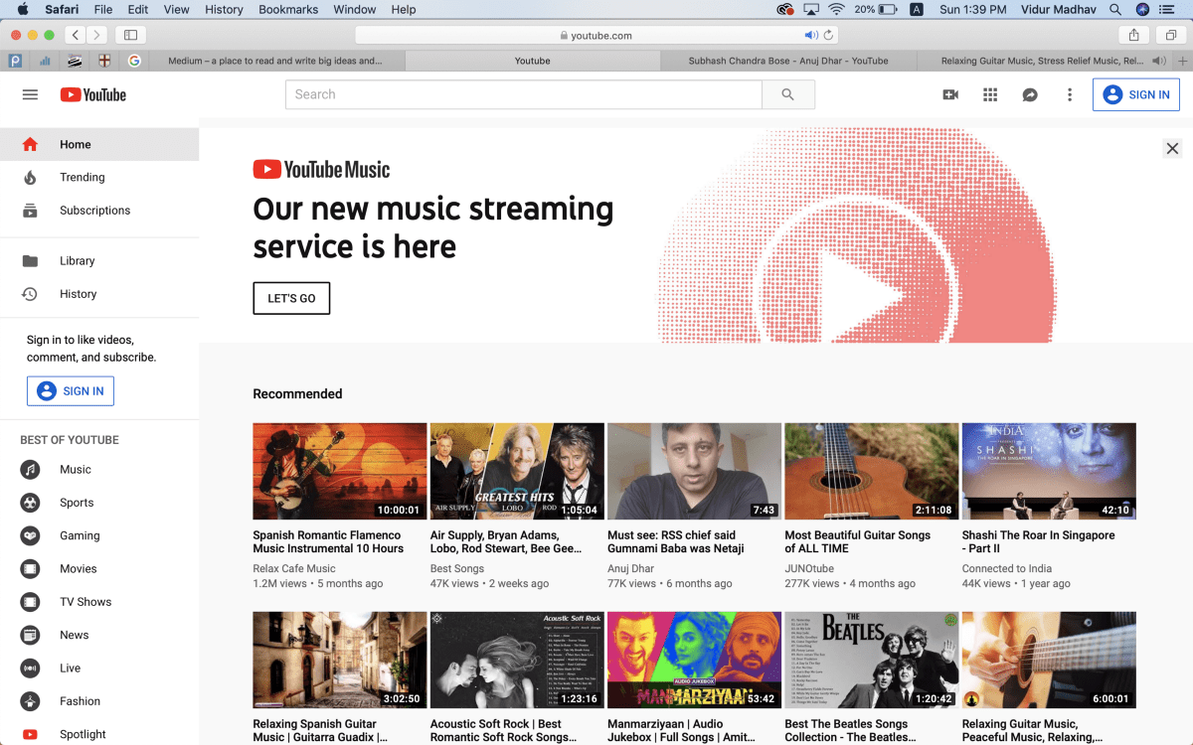Open the Spotlight sidebar icon
The height and width of the screenshot is (745, 1193).
click(x=30, y=734)
